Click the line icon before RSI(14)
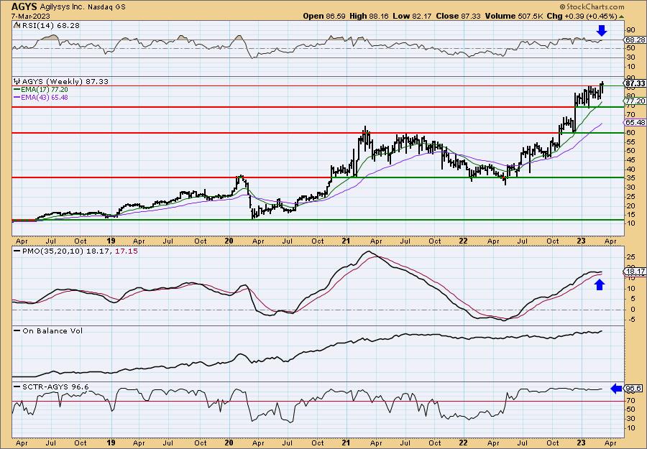 (17, 26)
